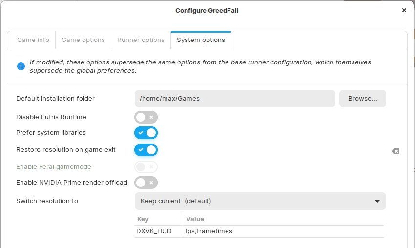Viewport: 415px width, 248px height.
Task: Click the Value column header
Action: coord(195,219)
